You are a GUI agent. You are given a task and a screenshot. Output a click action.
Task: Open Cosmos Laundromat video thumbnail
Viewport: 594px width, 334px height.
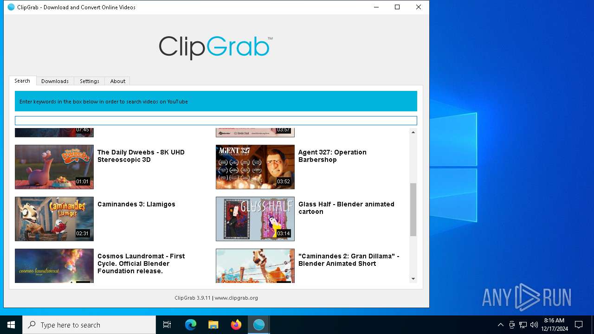coord(54,266)
